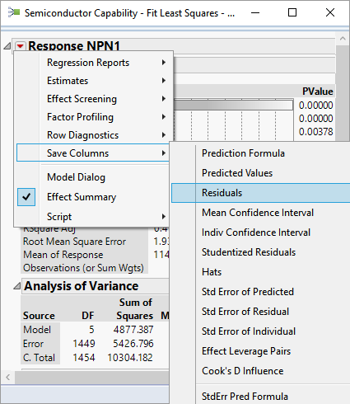Maximize the Fit Least Squares window
Image resolution: width=350 pixels, height=404 pixels.
(x=292, y=12)
